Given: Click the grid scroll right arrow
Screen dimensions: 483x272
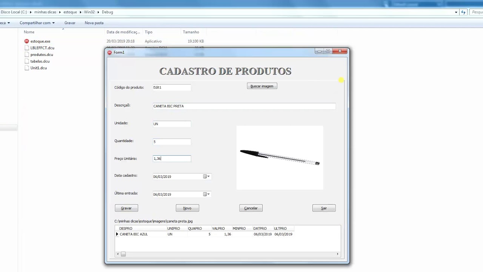Looking at the screenshot, I should coord(338,254).
